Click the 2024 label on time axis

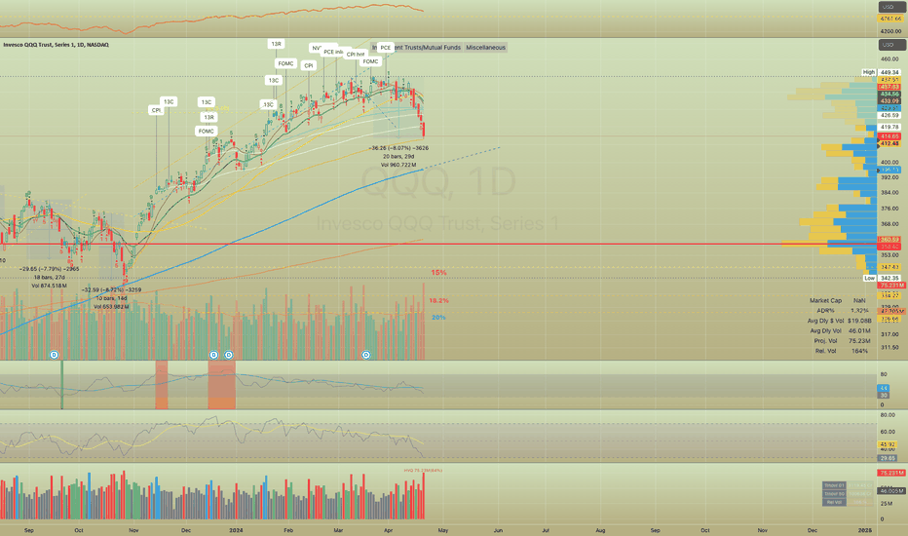point(236,530)
